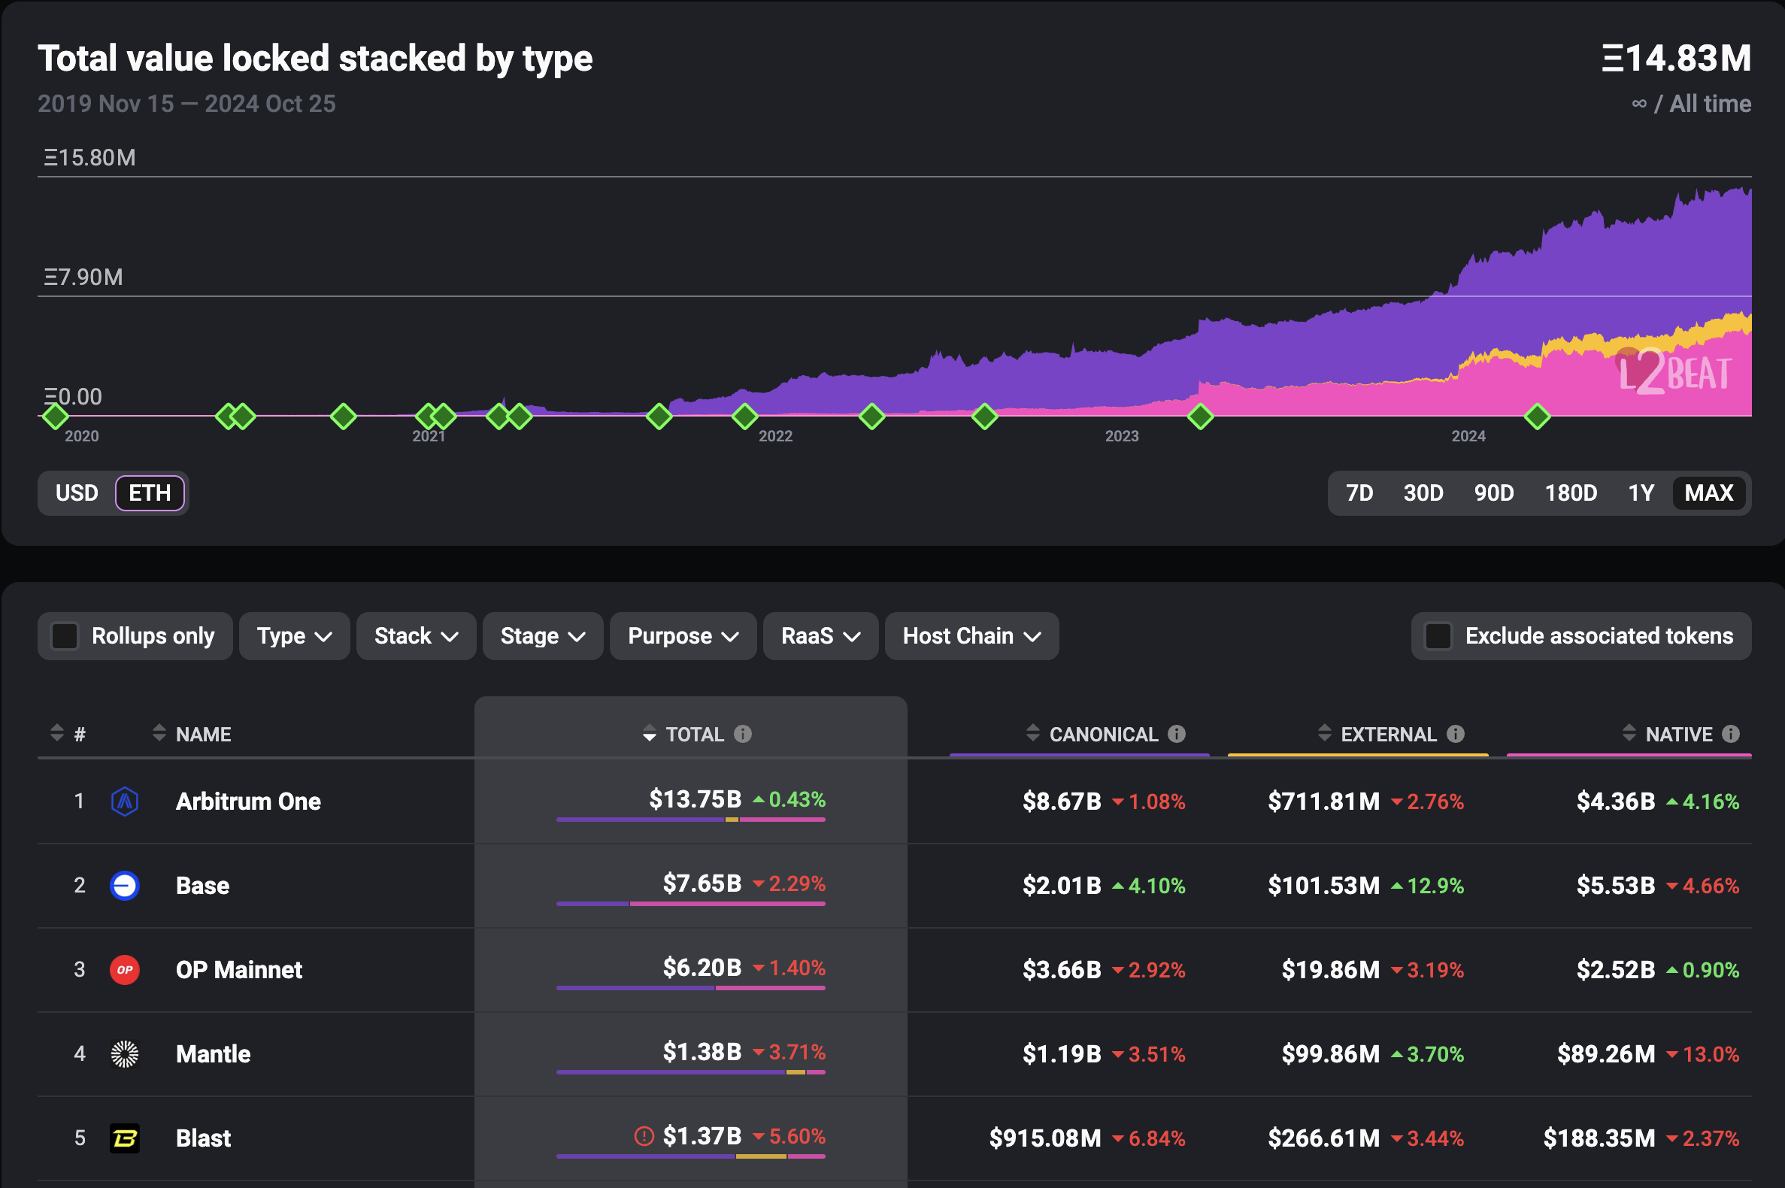Click the Base logo icon

124,885
